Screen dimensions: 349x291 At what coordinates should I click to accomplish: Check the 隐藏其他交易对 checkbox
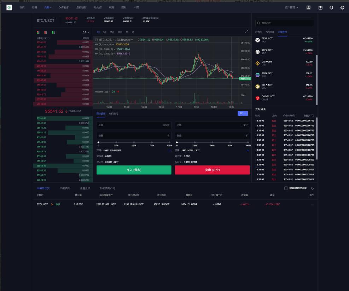coord(286,188)
